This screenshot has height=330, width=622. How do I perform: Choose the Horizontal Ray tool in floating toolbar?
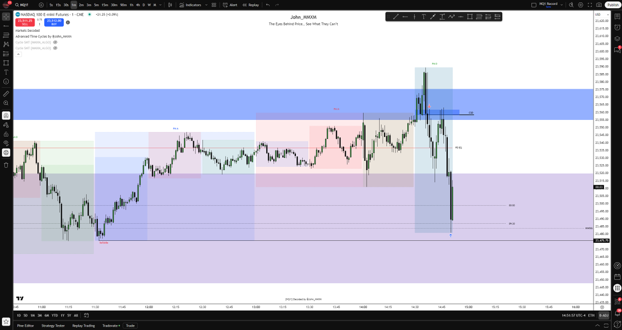click(405, 16)
